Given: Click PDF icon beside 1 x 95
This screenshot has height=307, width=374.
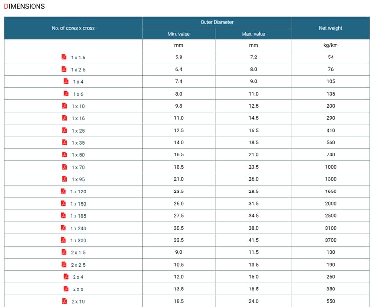Looking at the screenshot, I should point(64,179).
